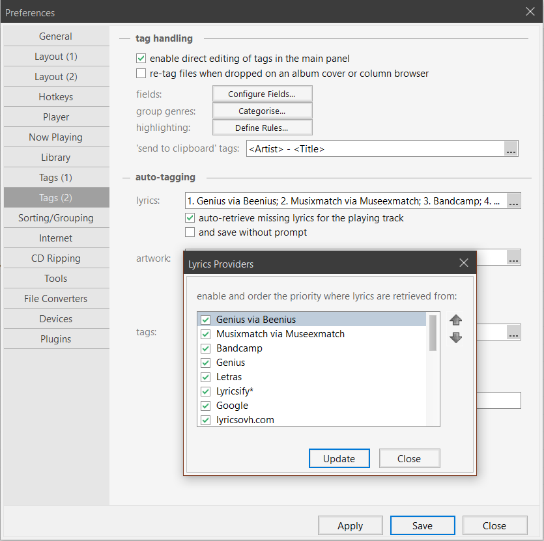Screen dimensions: 544x541
Task: Uncheck Letras lyrics provider
Action: click(205, 377)
